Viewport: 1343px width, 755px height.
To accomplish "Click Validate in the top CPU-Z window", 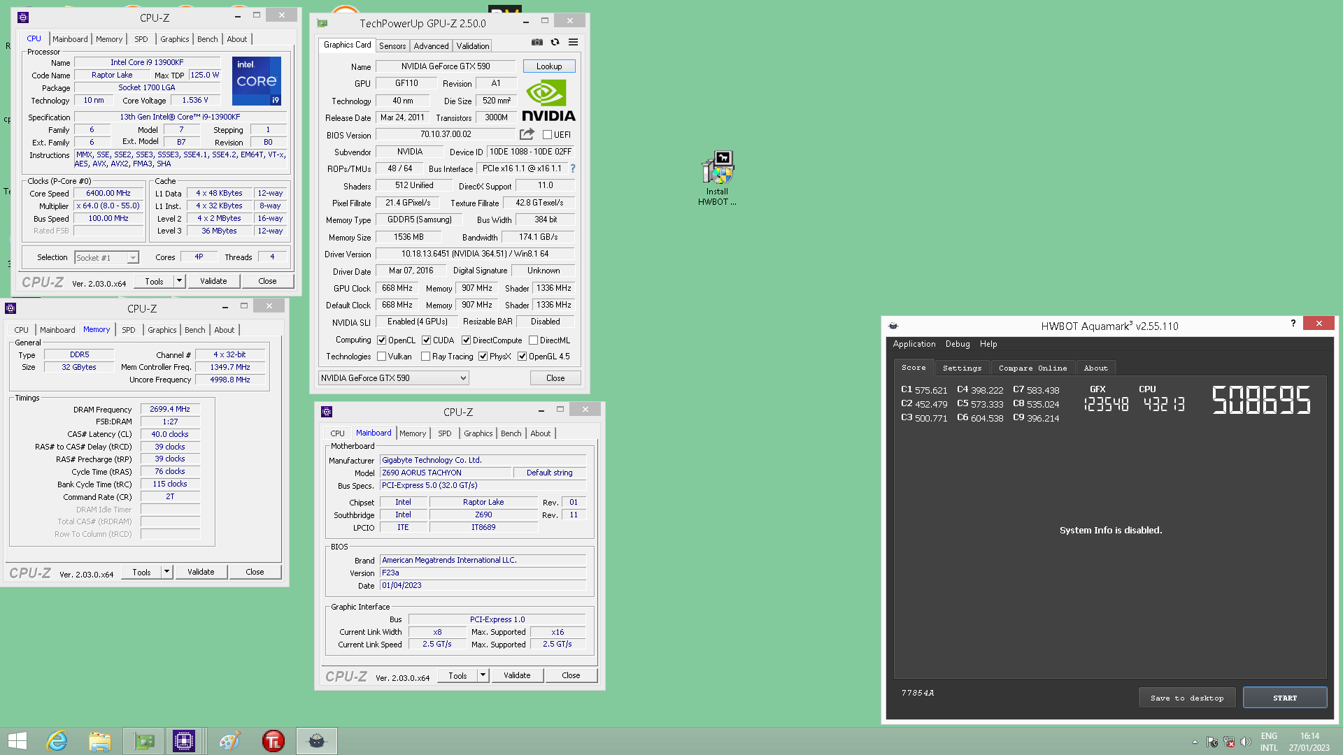I will point(213,281).
